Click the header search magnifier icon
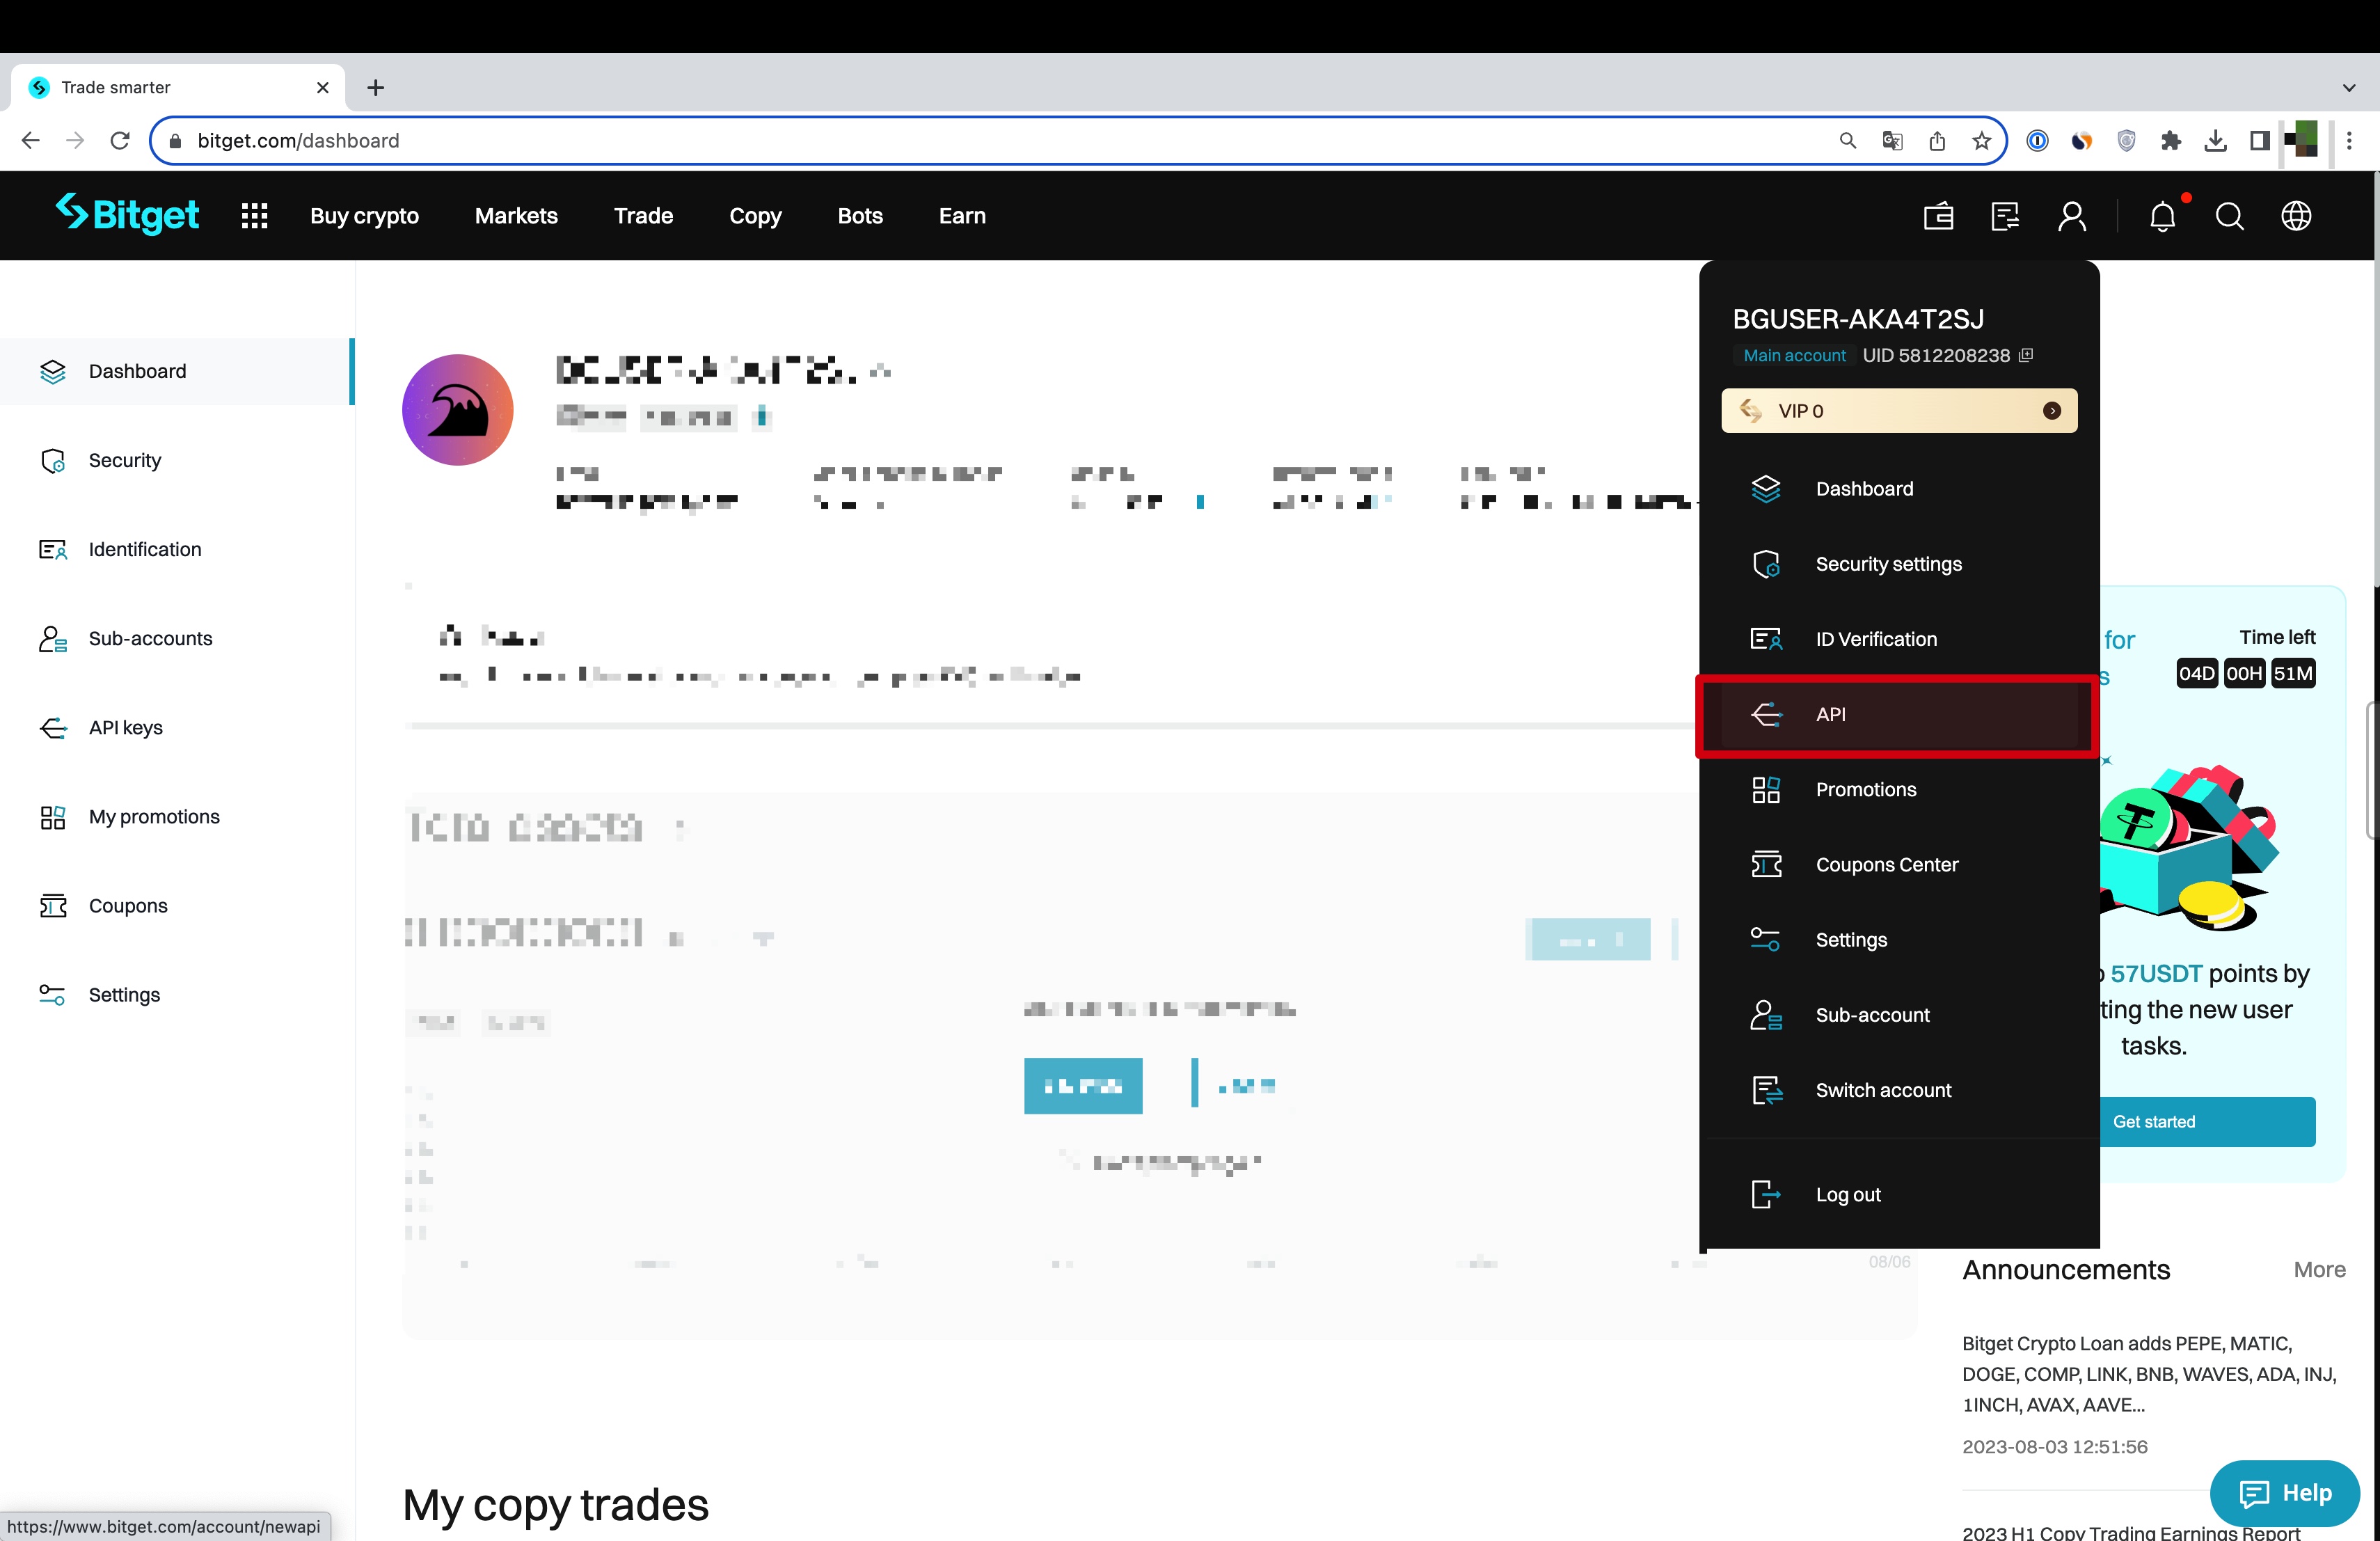Screen dimensions: 2380x1541 click(x=2229, y=216)
